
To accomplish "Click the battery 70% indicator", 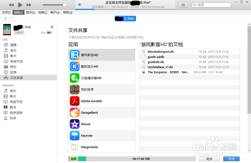I will click(x=46, y=33).
